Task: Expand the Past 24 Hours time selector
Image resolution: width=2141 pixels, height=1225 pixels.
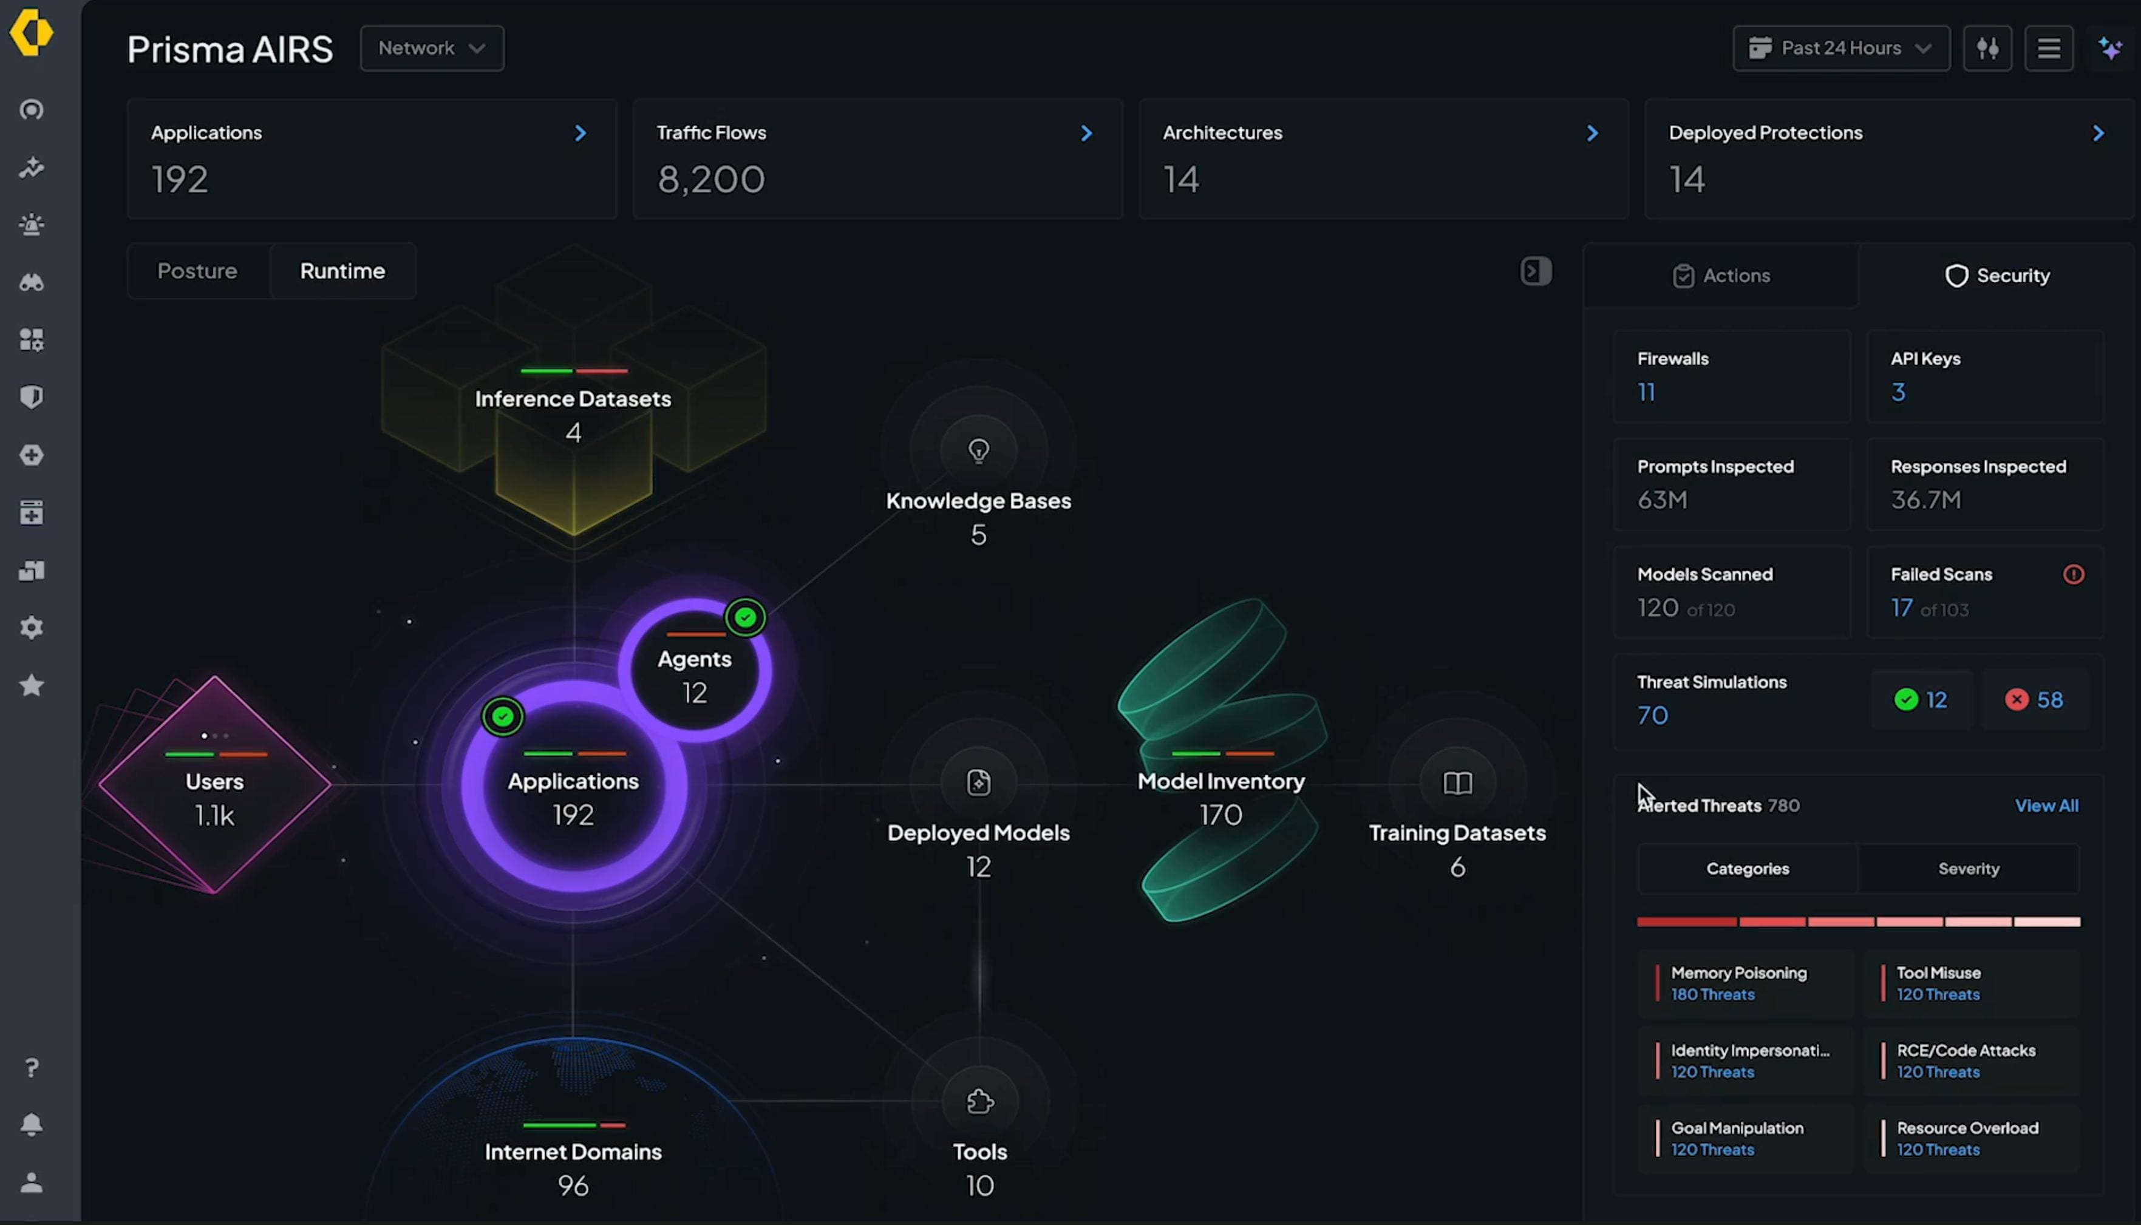Action: (1840, 48)
